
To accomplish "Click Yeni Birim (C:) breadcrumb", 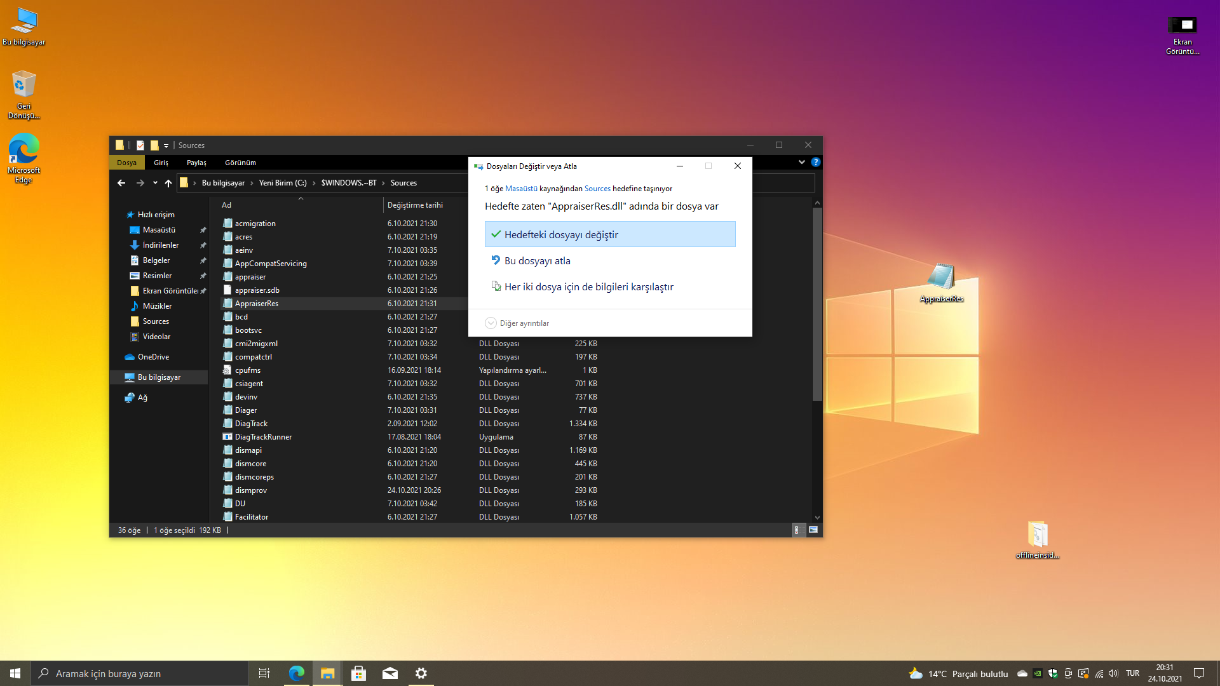I will click(283, 183).
